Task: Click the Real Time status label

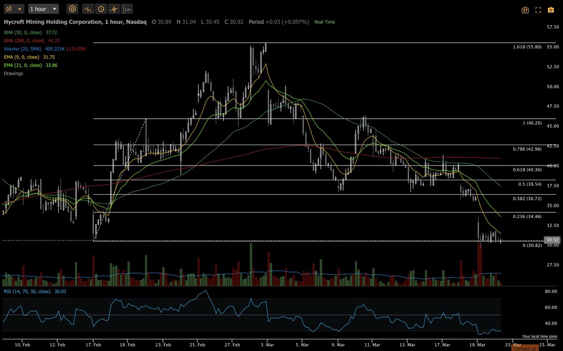Action: (x=325, y=22)
